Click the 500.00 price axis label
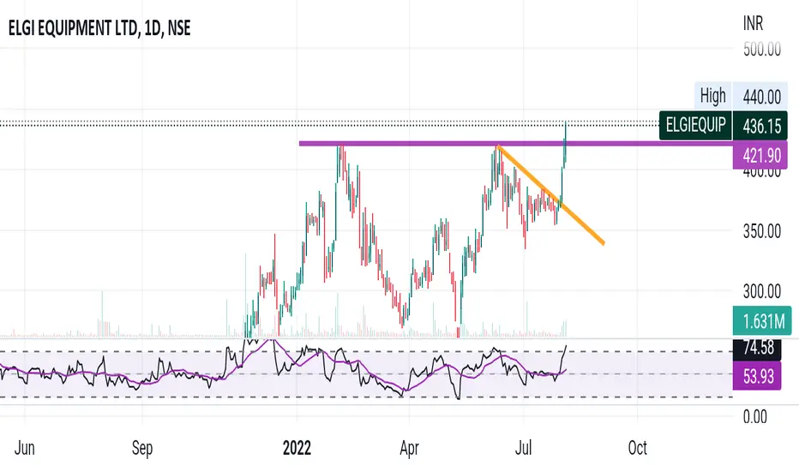The height and width of the screenshot is (471, 799). [762, 49]
